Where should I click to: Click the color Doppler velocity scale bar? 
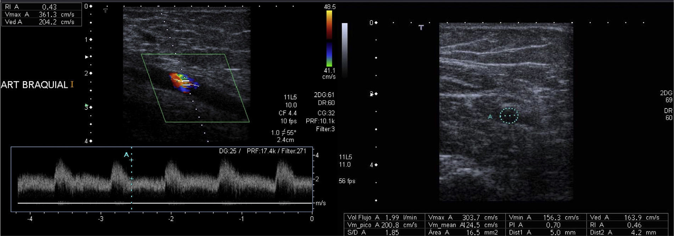point(329,38)
